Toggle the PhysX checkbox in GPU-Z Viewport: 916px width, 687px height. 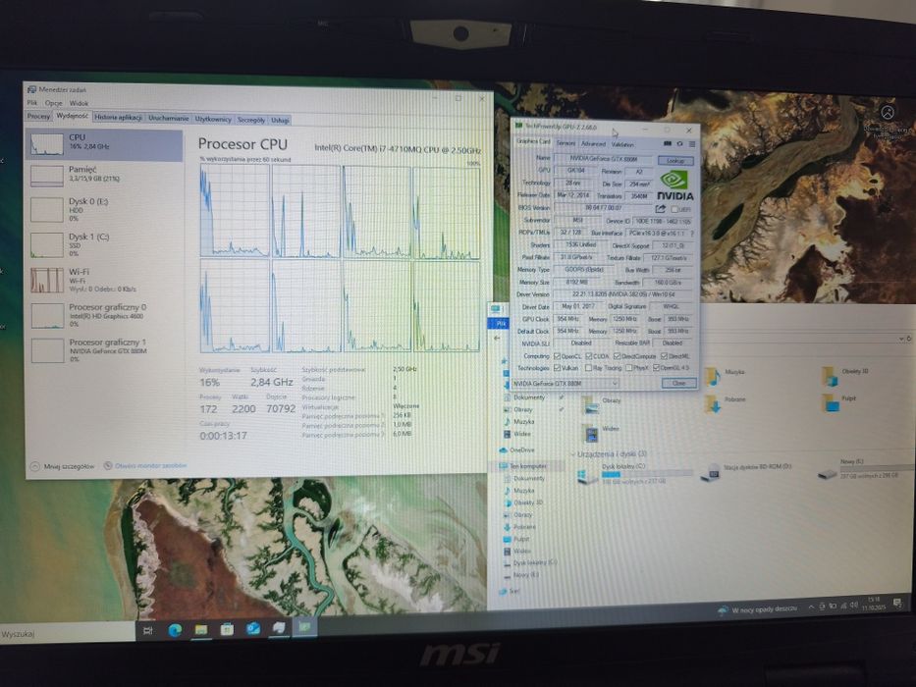628,368
